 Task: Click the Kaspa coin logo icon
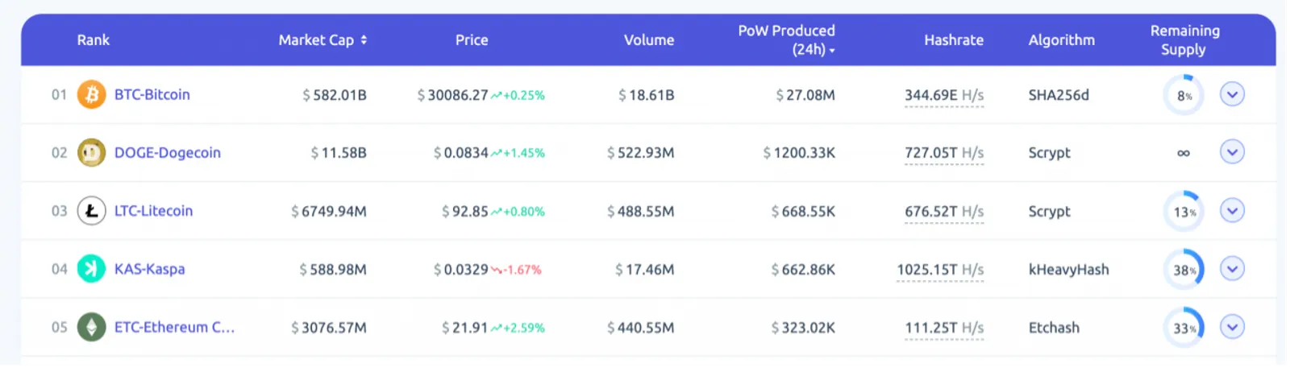(91, 269)
